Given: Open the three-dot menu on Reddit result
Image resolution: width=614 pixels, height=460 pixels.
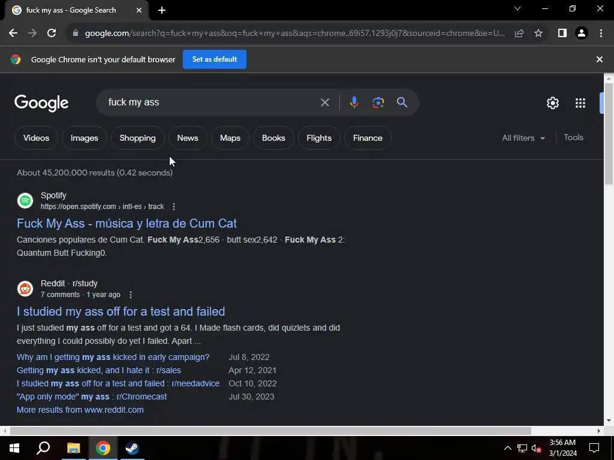Looking at the screenshot, I should pos(130,295).
